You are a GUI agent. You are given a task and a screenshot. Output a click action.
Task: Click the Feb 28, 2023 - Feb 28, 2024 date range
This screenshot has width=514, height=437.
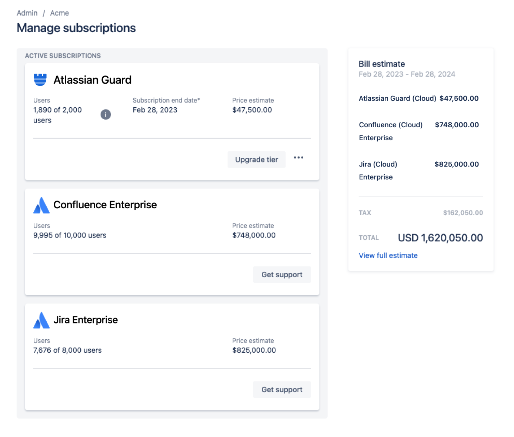pyautogui.click(x=407, y=74)
